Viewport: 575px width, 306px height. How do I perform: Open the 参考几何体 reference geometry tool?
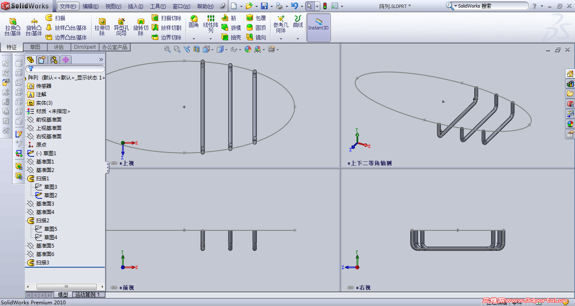[281, 24]
